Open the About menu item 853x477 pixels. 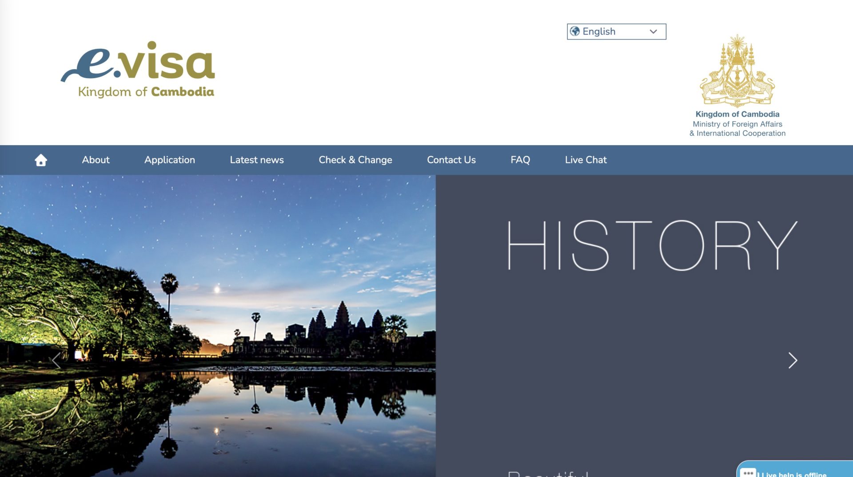(96, 160)
